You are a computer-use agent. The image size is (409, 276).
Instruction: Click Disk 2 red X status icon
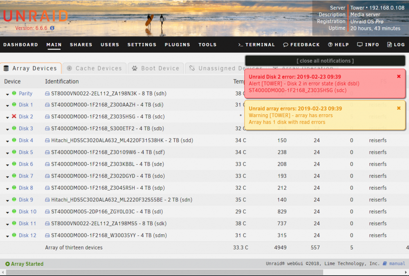click(14, 116)
